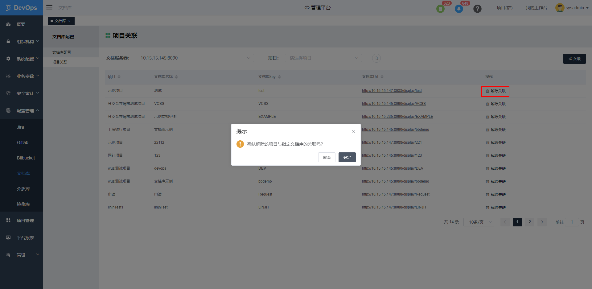592x289 pixels.
Task: Sort by 项目 column
Action: [x=119, y=77]
